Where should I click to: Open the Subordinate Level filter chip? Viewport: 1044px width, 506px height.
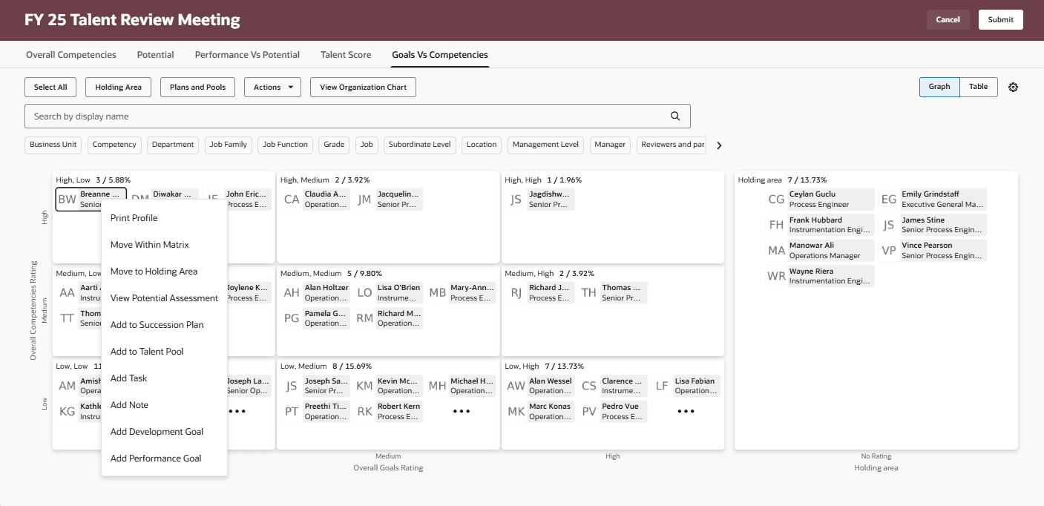(x=420, y=145)
